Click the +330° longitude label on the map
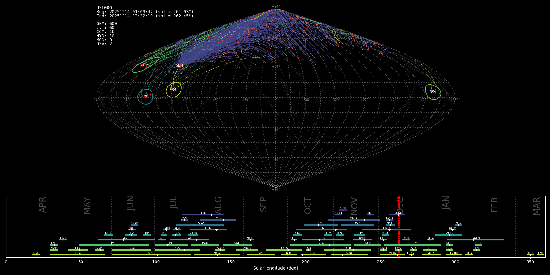The width and height of the screenshot is (550, 275). (x=305, y=100)
